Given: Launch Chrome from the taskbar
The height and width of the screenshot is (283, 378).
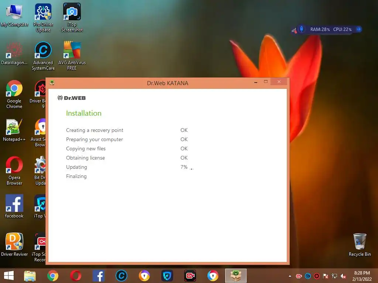Looking at the screenshot, I should click(53, 276).
